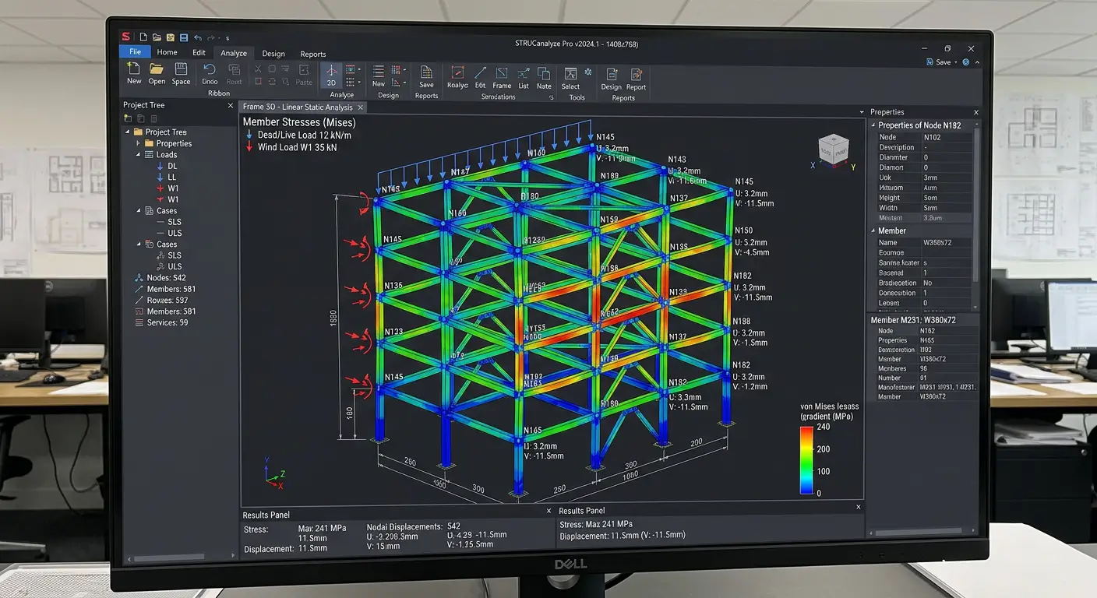1097x598 pixels.
Task: Click the Select tool icon
Action: [x=570, y=74]
